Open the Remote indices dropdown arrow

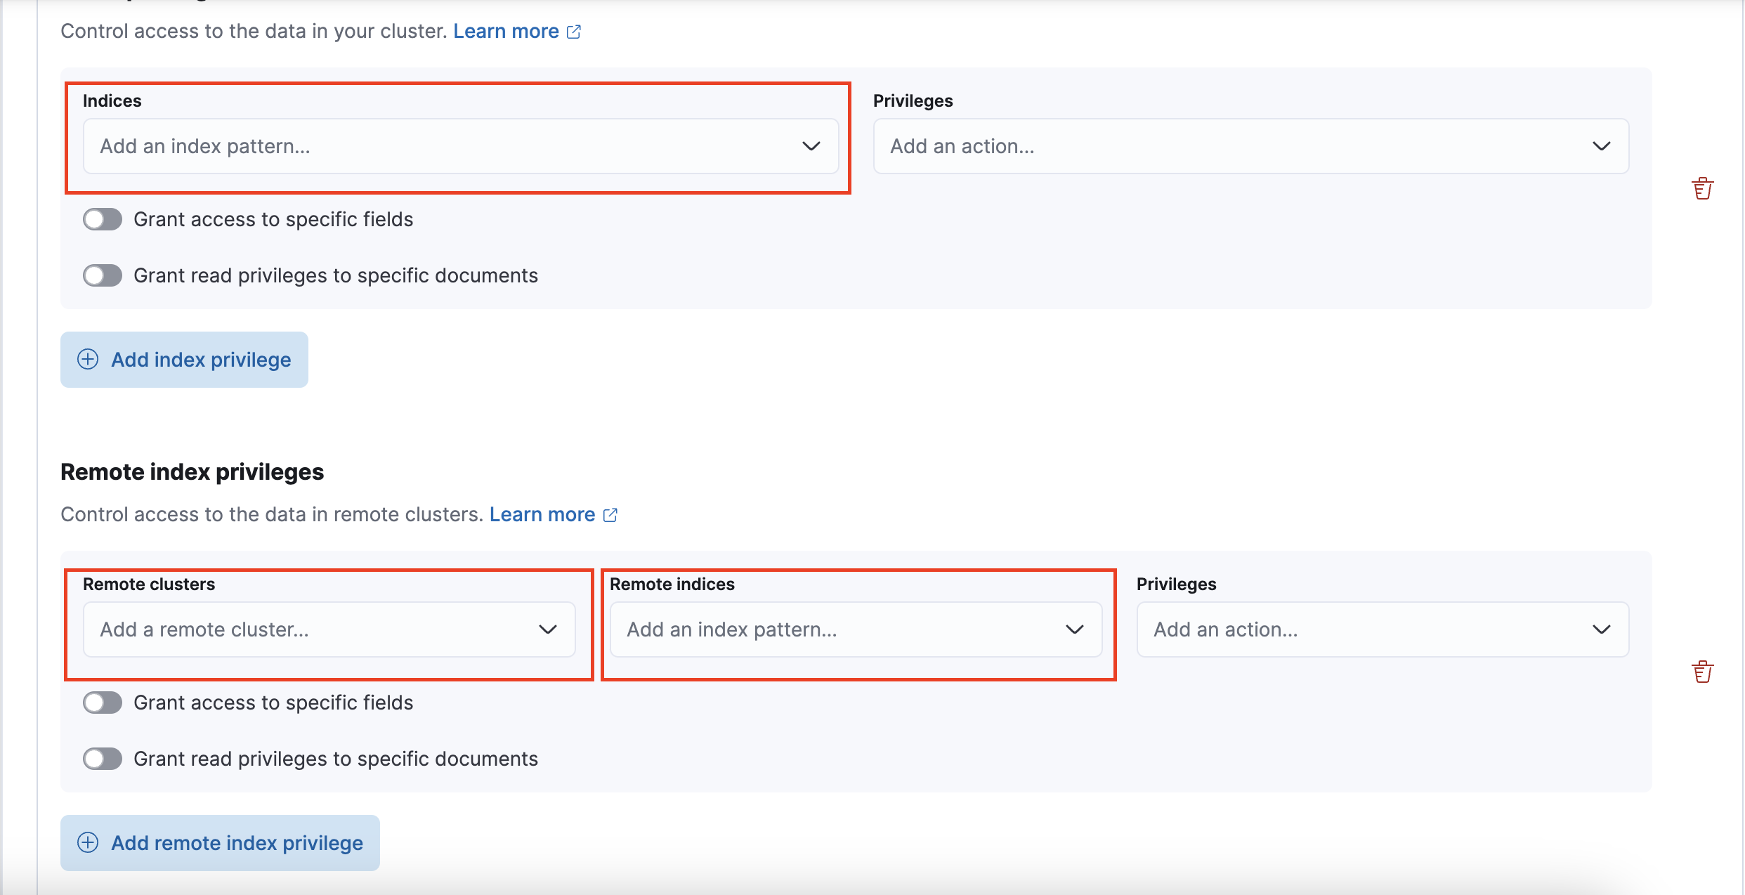click(1075, 629)
